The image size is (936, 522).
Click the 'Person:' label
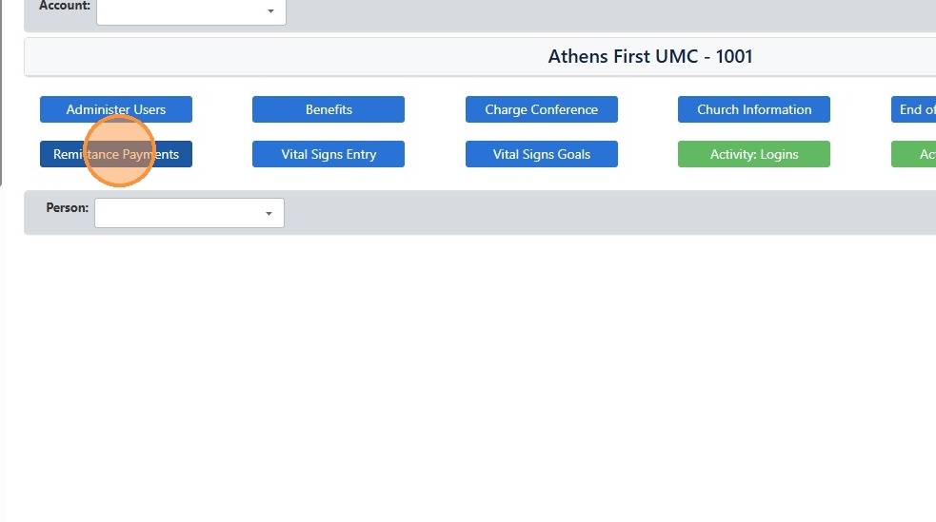(x=68, y=207)
